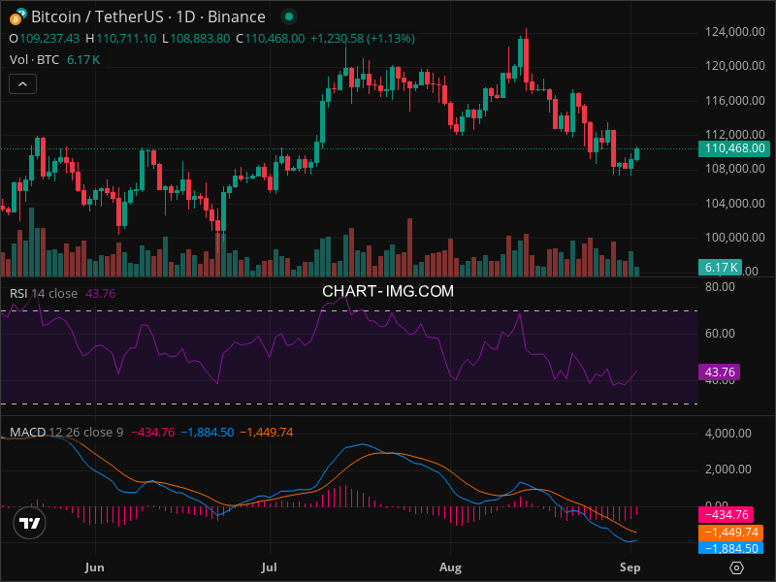The image size is (776, 582).
Task: Open chart settings hexagon icon
Action: point(736,567)
